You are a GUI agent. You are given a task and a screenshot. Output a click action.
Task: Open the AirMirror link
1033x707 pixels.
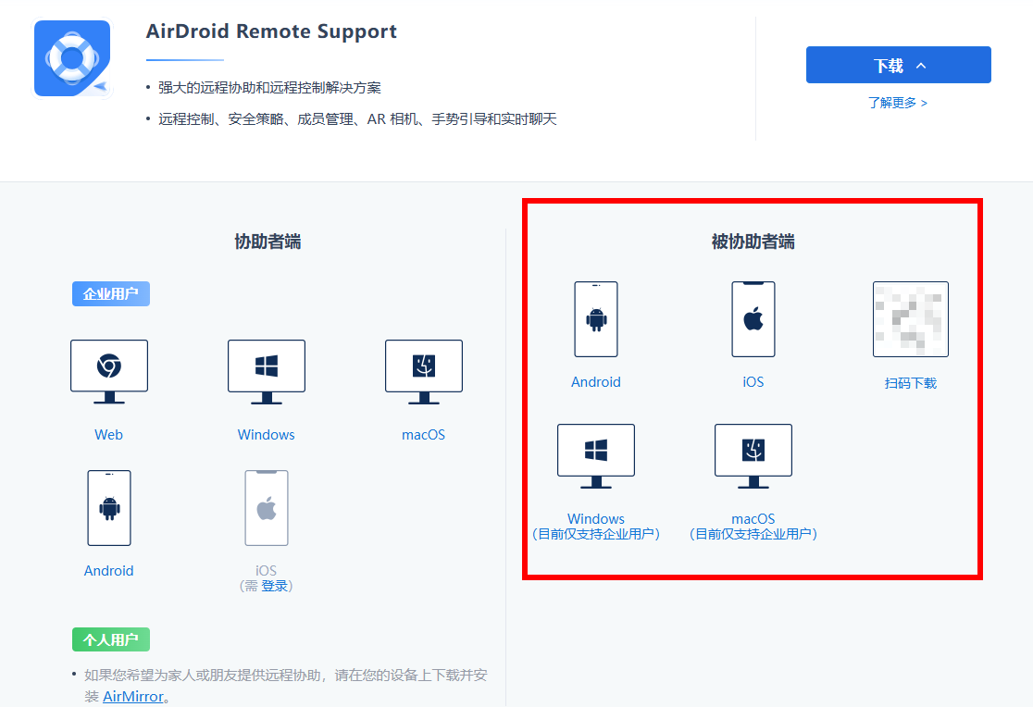coord(133,697)
